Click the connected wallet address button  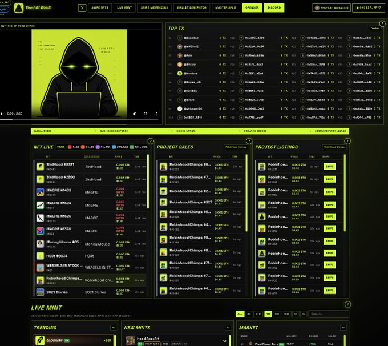coord(369,7)
